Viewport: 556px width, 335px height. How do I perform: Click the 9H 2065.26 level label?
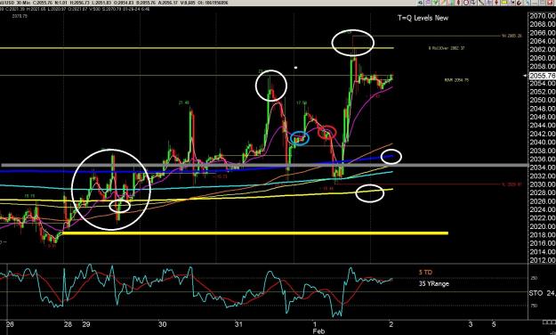click(x=512, y=36)
